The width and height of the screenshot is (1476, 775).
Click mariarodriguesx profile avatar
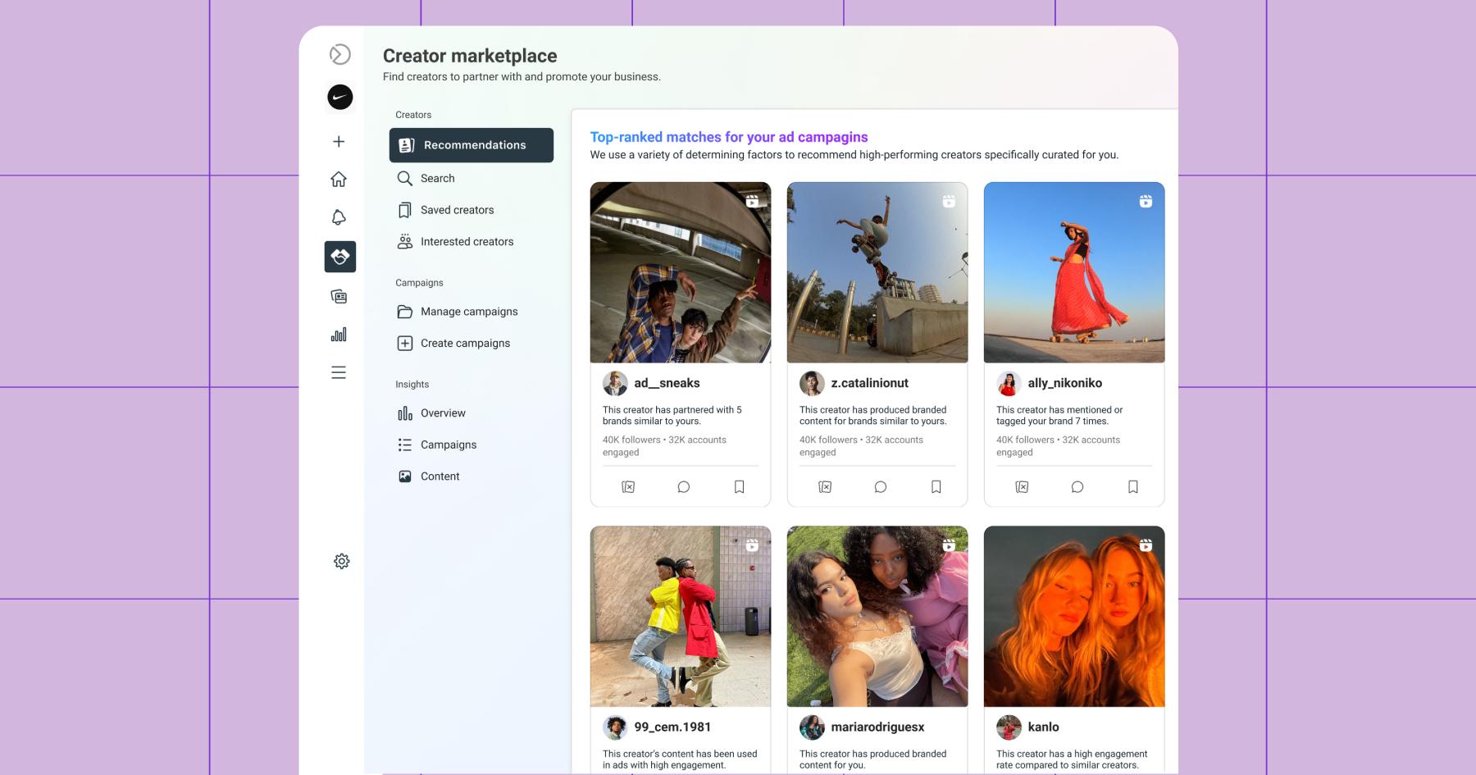point(812,727)
